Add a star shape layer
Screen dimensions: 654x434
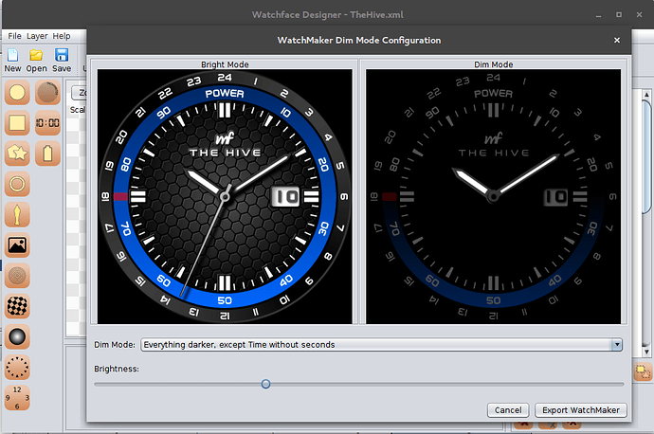pyautogui.click(x=17, y=154)
